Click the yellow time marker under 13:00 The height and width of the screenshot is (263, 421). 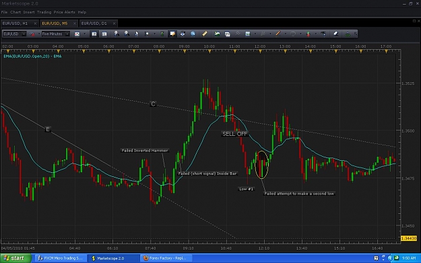pyautogui.click(x=285, y=51)
